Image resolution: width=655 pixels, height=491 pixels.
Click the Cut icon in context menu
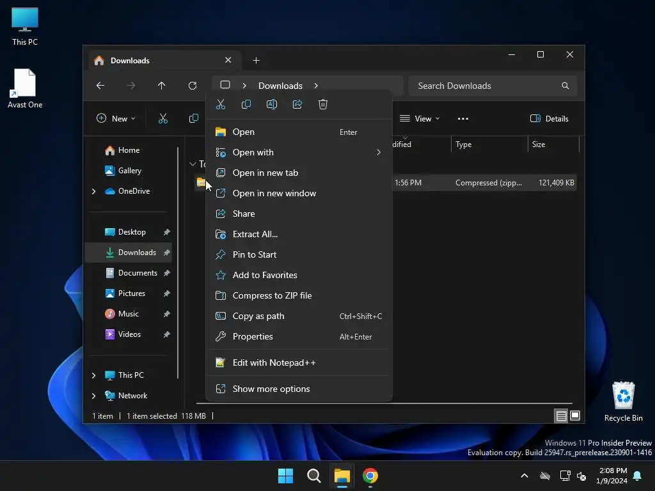pyautogui.click(x=221, y=104)
